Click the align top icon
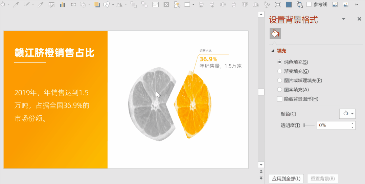 [x=245, y=4]
